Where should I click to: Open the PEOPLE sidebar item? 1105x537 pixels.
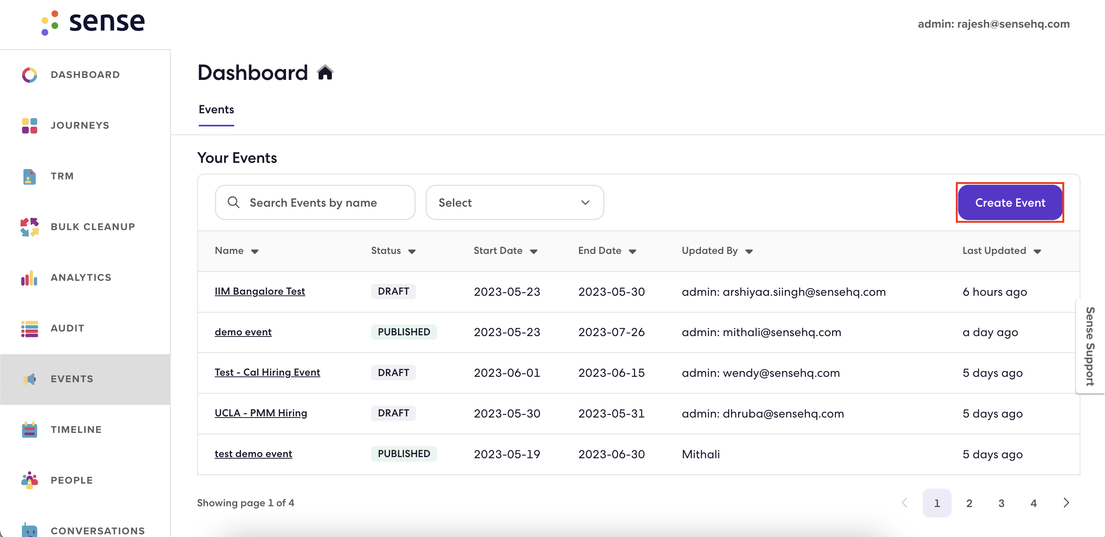tap(85, 480)
